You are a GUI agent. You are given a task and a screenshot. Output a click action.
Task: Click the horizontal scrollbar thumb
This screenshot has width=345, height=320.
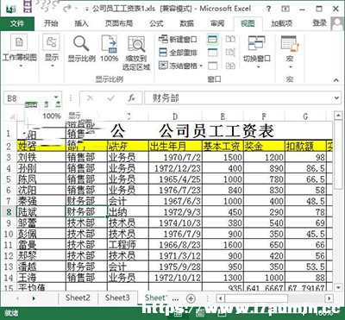pos(256,298)
